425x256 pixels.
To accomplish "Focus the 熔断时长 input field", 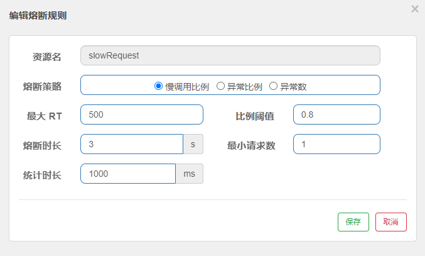I will pyautogui.click(x=132, y=144).
